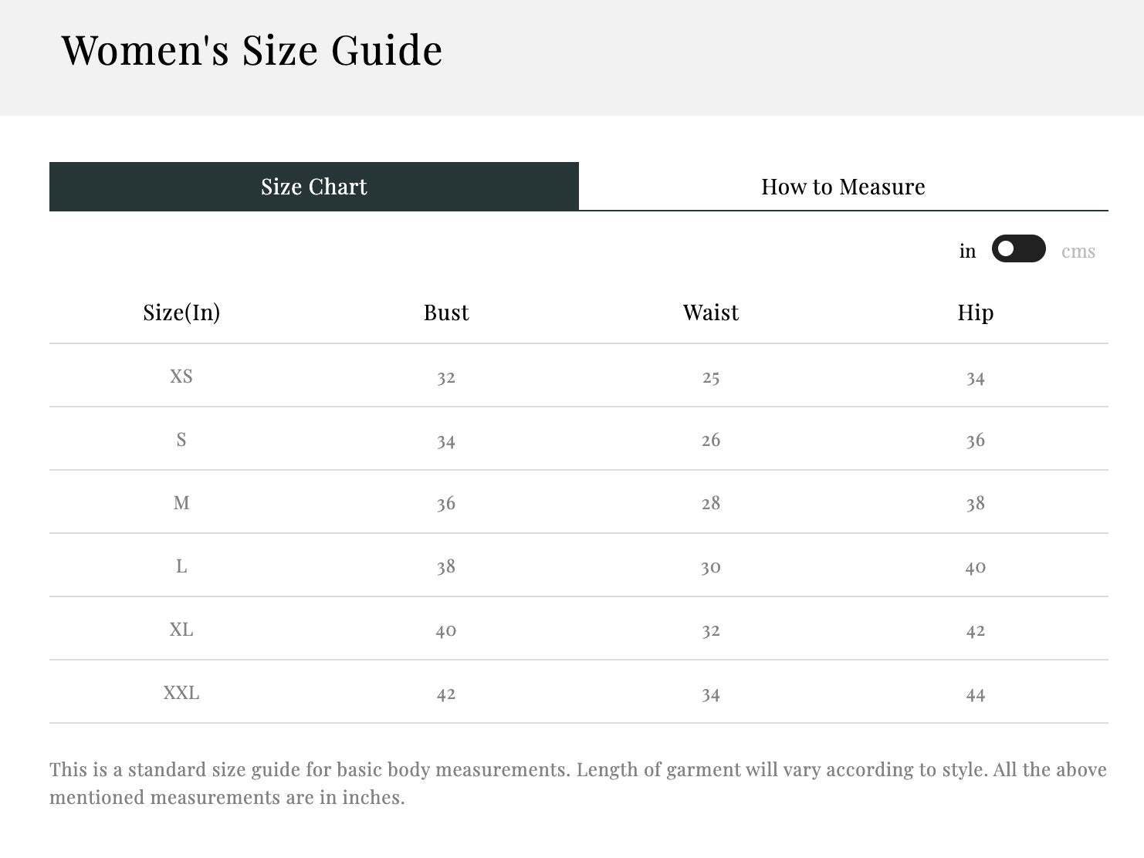Select the S size row
This screenshot has width=1144, height=858.
pos(181,439)
